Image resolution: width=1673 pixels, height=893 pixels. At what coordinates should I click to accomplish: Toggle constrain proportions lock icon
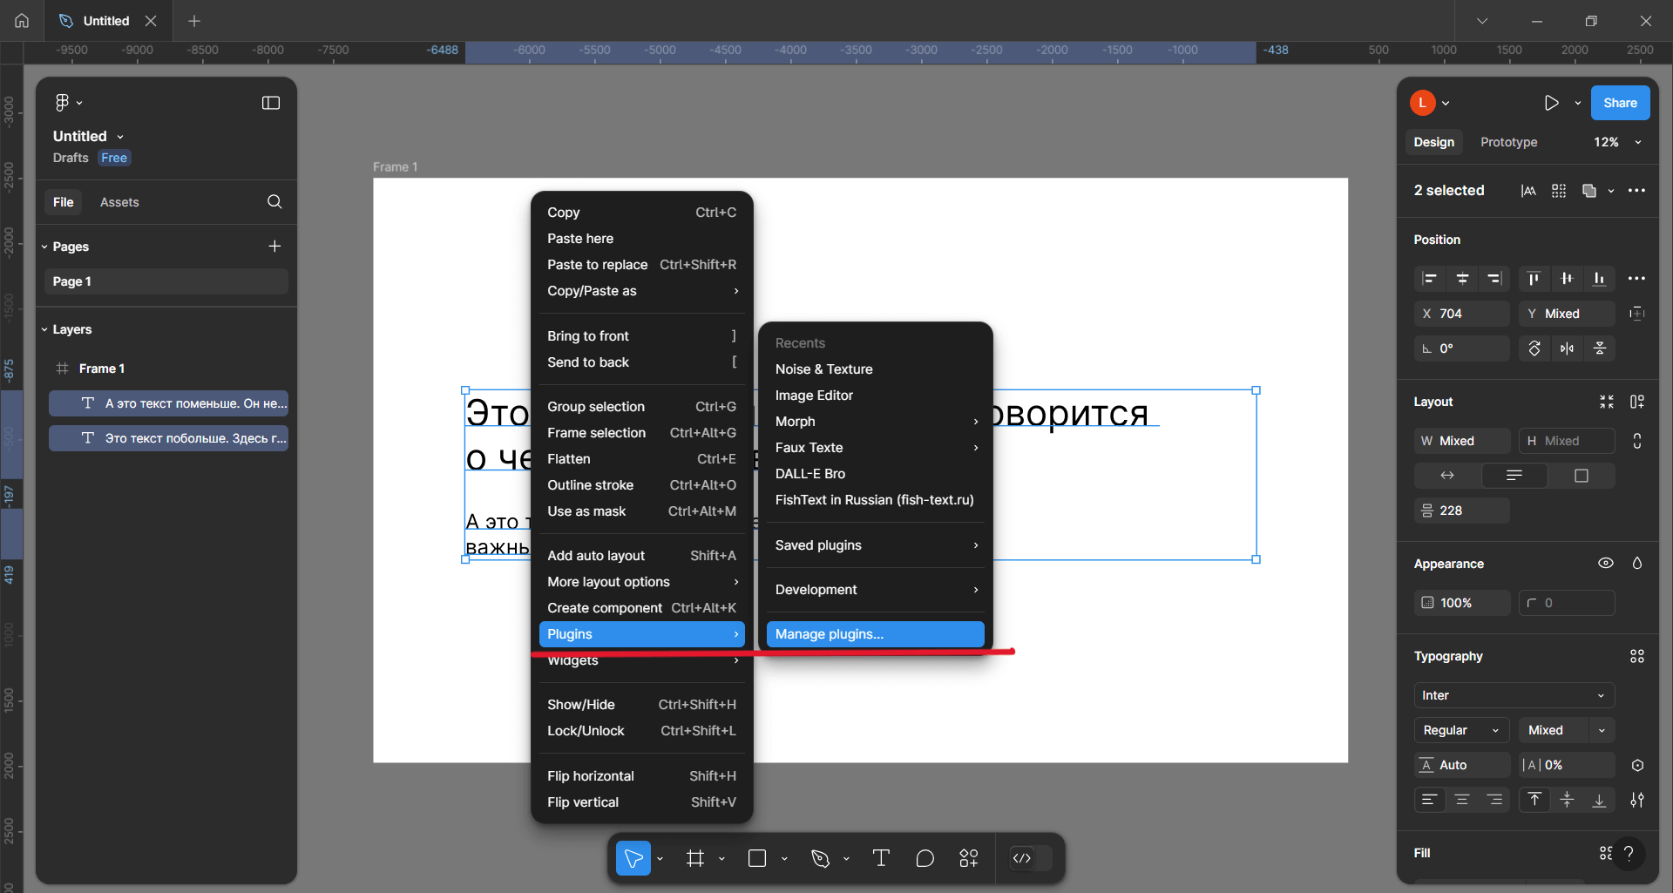[x=1637, y=441]
